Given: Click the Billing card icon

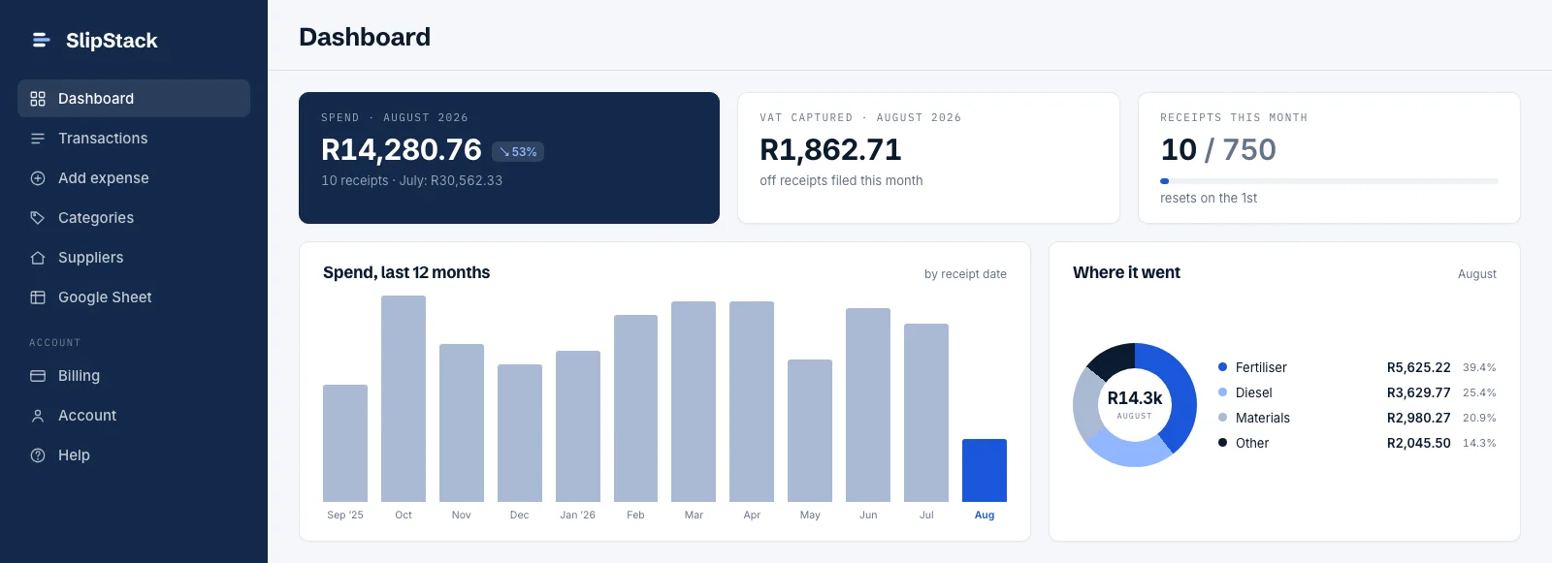Looking at the screenshot, I should click(38, 376).
